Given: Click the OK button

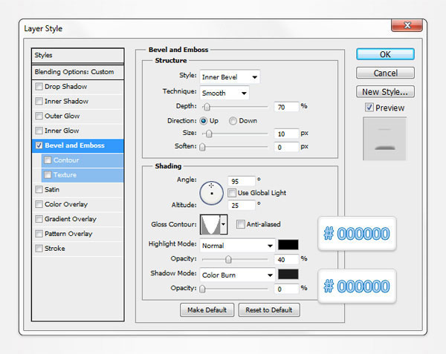Looking at the screenshot, I should pos(385,54).
